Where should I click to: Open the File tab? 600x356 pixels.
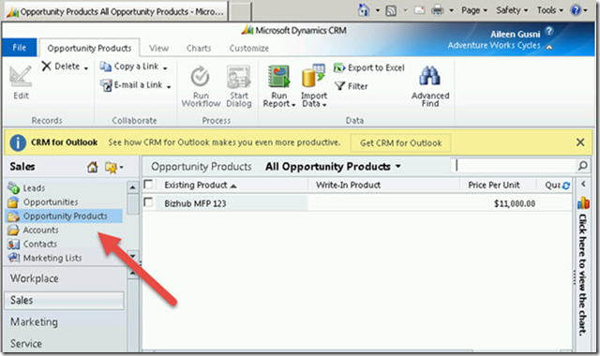pyautogui.click(x=19, y=48)
